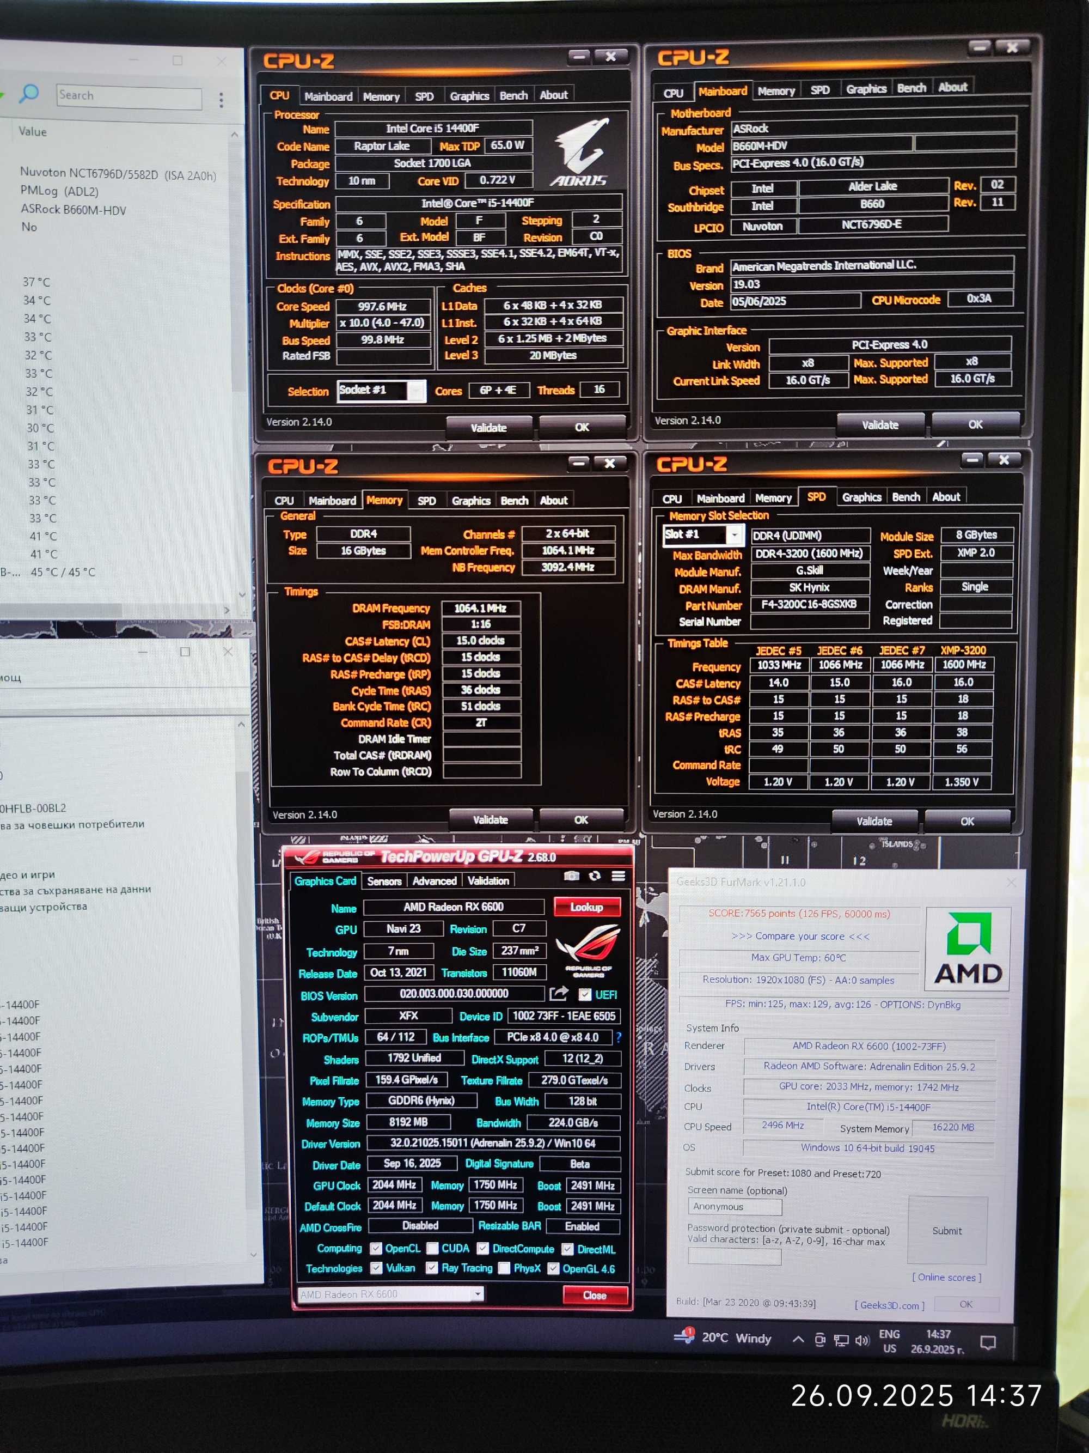Click the up arrow beside the Value column header
The width and height of the screenshot is (1089, 1453).
234,134
